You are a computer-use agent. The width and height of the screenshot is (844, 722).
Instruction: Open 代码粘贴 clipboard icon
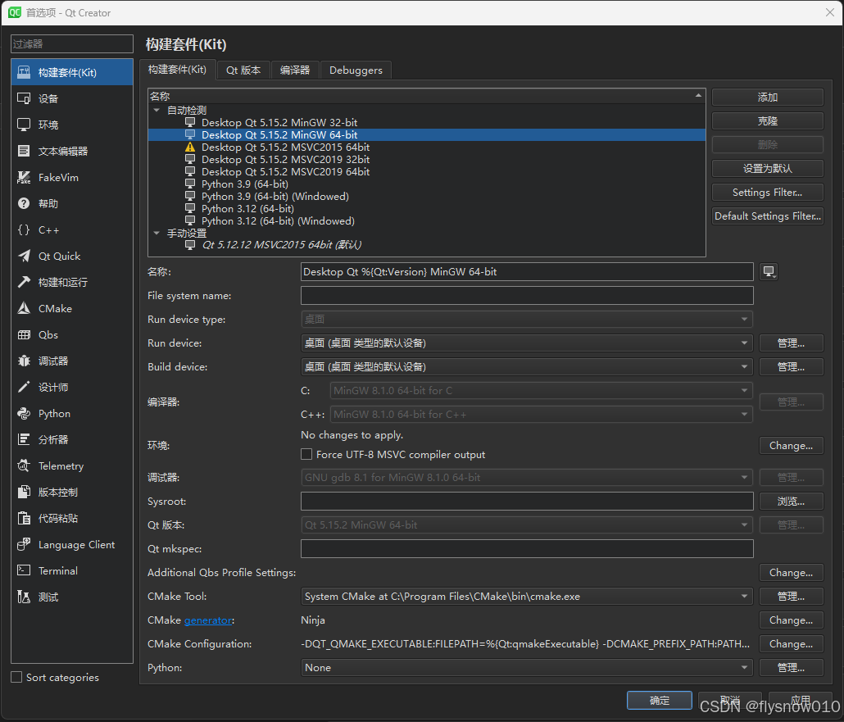tap(24, 519)
